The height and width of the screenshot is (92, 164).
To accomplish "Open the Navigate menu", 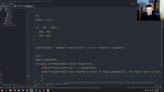I will coord(14,1).
